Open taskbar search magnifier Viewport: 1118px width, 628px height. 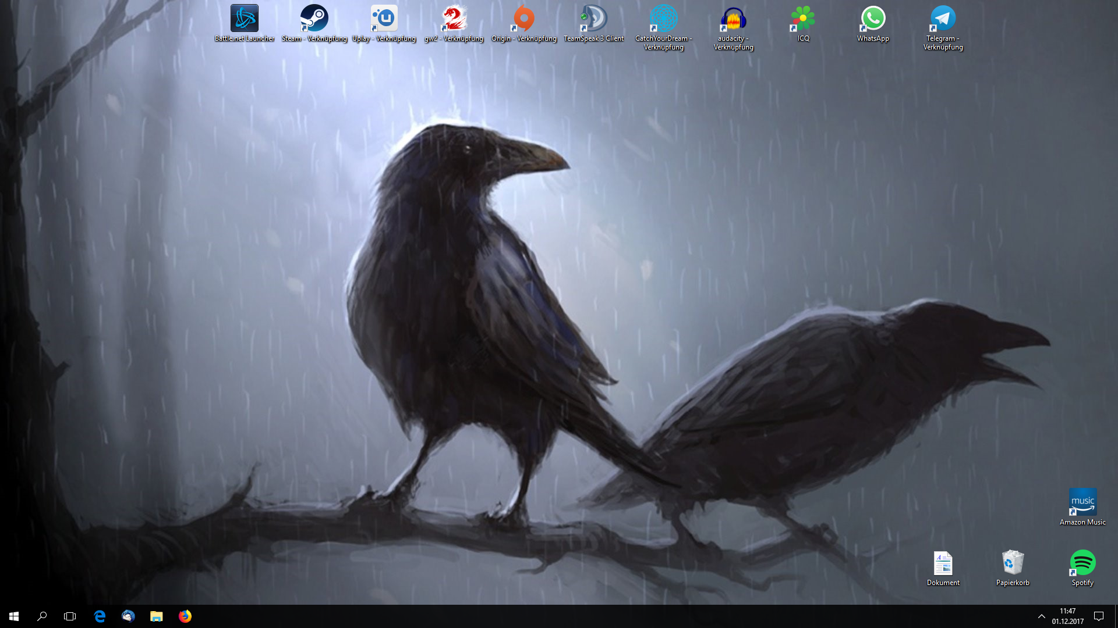(42, 616)
